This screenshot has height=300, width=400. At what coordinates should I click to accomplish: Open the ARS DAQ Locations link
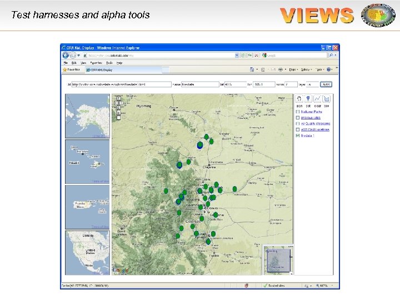pos(315,129)
